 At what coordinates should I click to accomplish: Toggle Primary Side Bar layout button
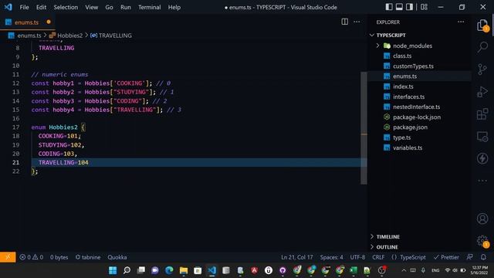click(x=389, y=7)
